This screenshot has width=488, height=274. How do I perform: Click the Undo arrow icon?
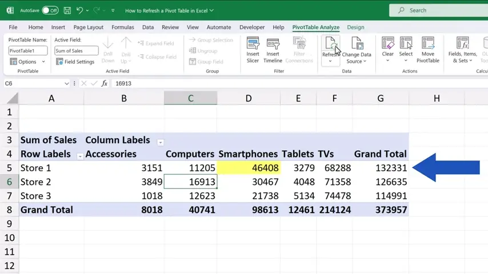80,10
